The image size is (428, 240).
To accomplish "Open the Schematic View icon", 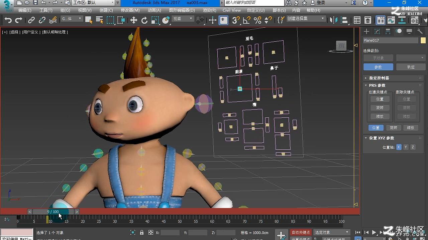I will pos(402,20).
